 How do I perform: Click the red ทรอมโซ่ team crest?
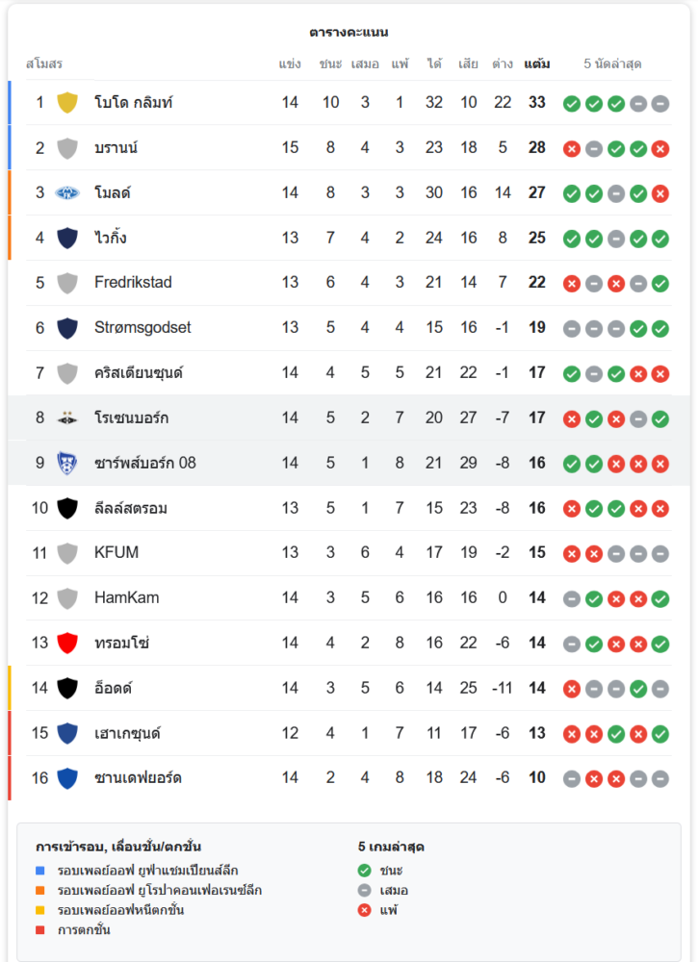click(67, 643)
